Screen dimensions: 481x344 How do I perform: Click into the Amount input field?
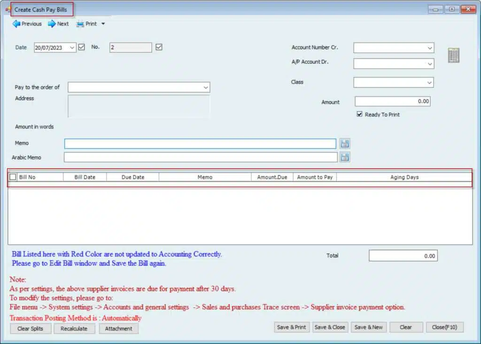pyautogui.click(x=392, y=101)
